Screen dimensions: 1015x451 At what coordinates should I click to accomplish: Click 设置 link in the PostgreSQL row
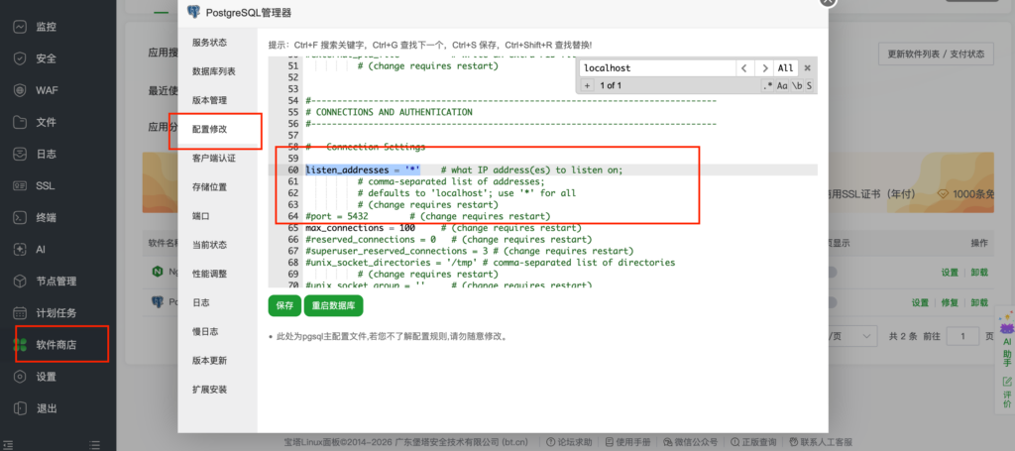pos(921,302)
